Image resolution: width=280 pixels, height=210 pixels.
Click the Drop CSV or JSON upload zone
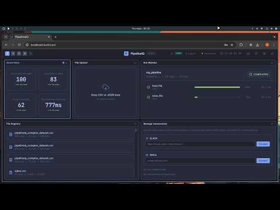pos(106,92)
